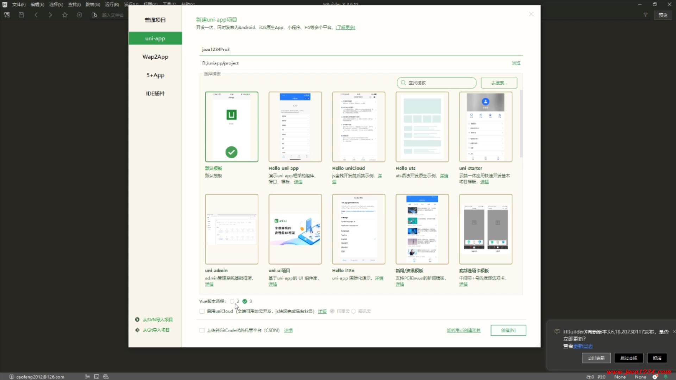This screenshot has width=676, height=380.
Task: Select the 普通项目 project type tab
Action: pyautogui.click(x=155, y=20)
